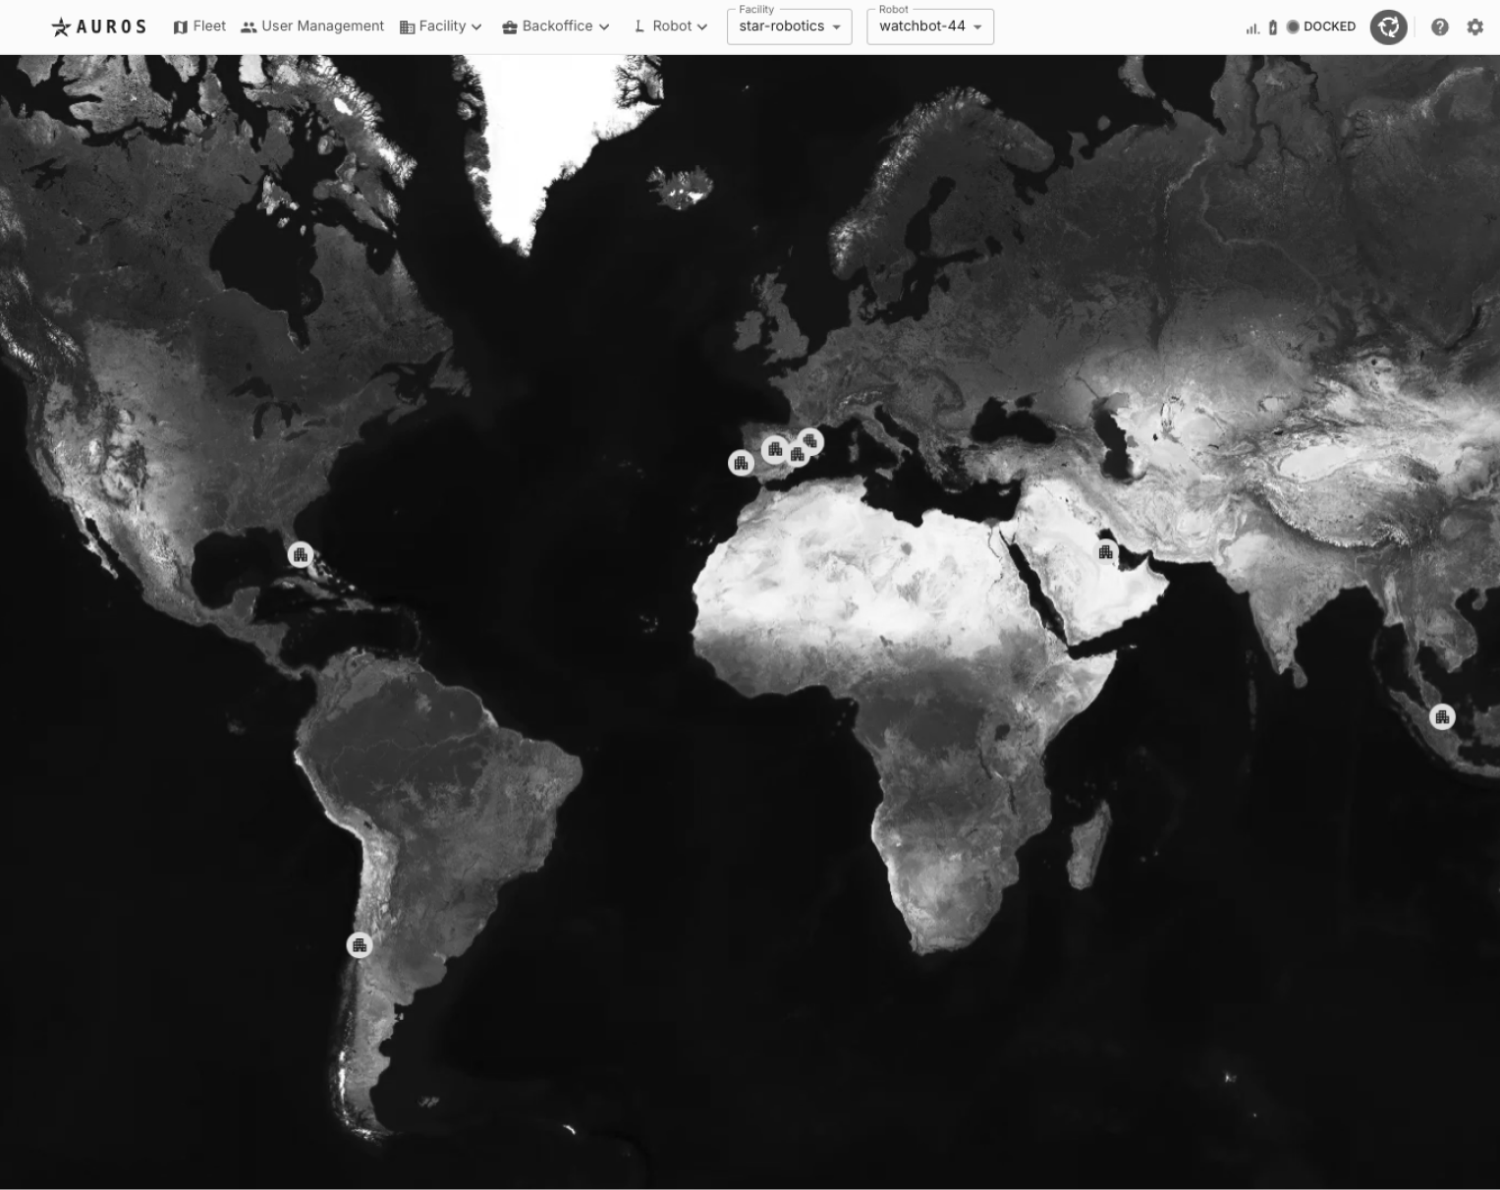Open the star-robotics facility selector
1500x1190 pixels.
[x=789, y=27]
